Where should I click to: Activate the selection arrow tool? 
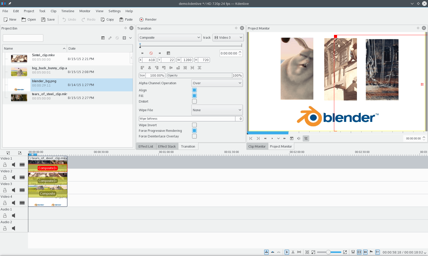tap(287, 252)
